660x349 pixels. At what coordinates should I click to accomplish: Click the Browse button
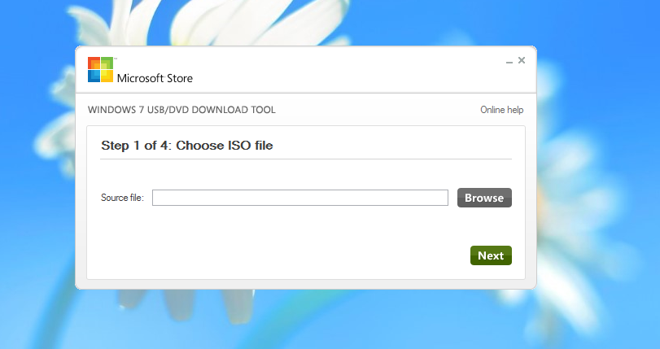484,198
